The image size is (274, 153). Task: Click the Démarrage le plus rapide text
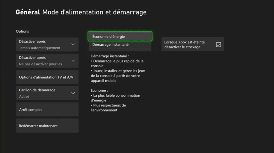coord(117,64)
